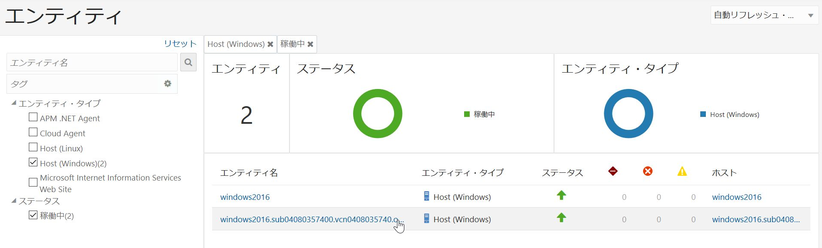Viewport: 822px width, 248px height.
Task: Uncheck the Host (Windows)(2) checkbox
Action: (x=33, y=162)
